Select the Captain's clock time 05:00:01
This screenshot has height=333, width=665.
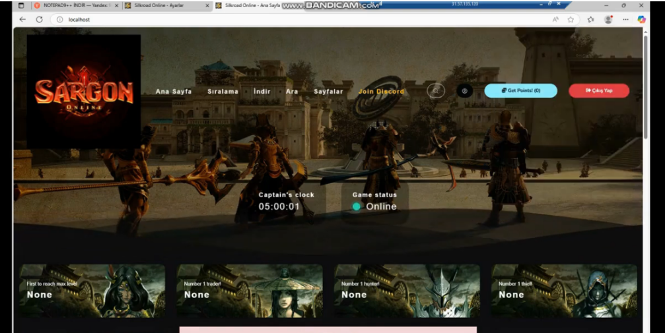click(x=279, y=206)
